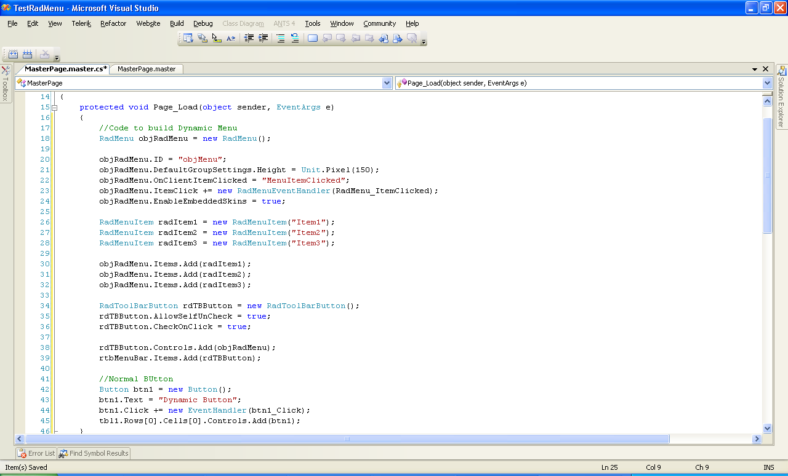Move to next bookmark in document
Viewport: 788px width, 476px height.
(x=398, y=38)
